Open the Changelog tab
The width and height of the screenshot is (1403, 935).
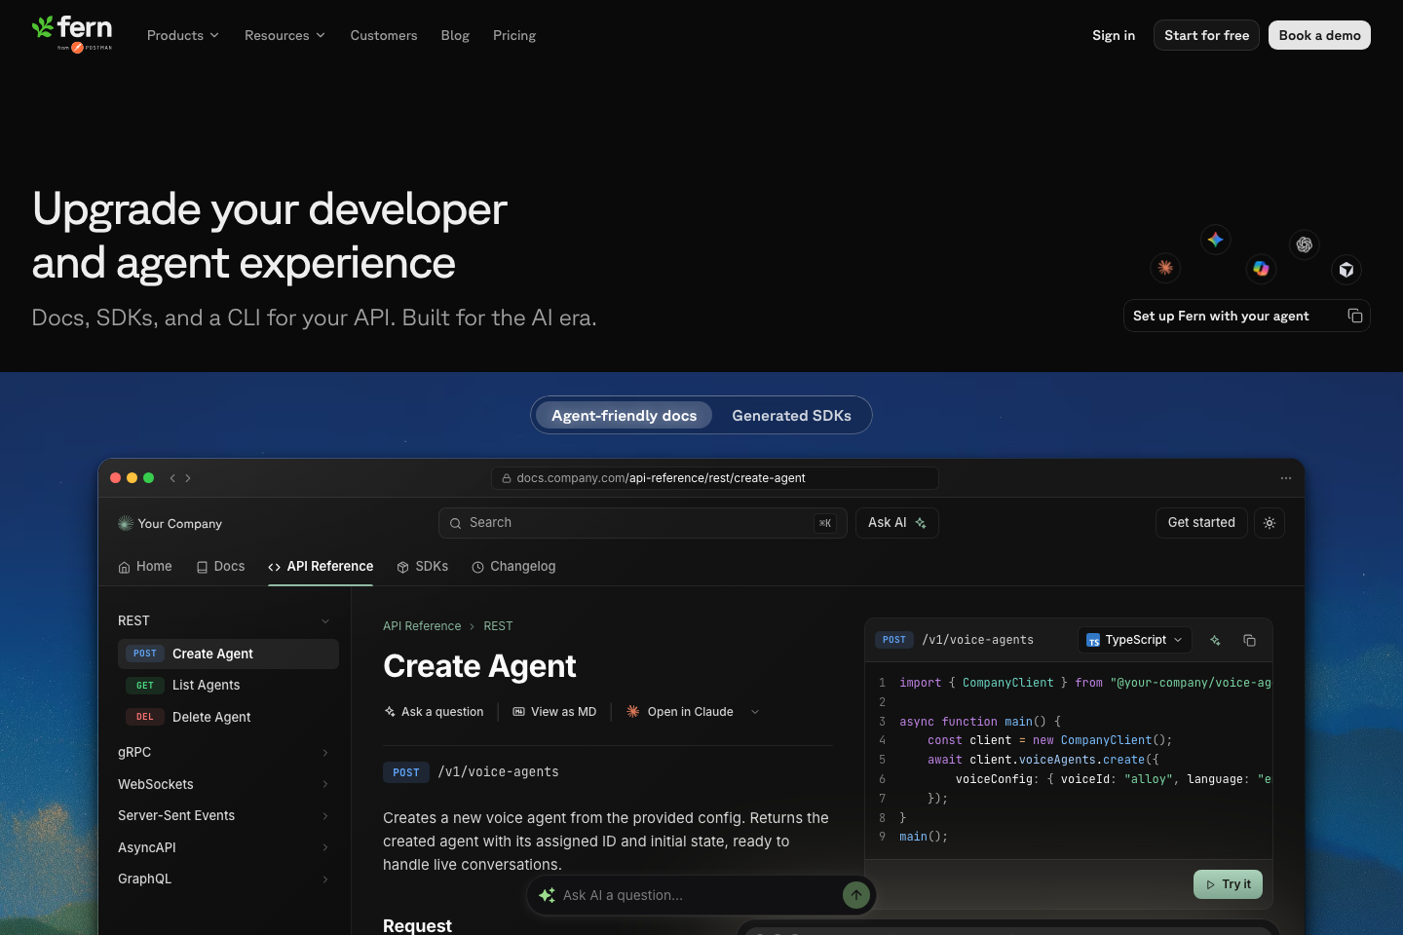[513, 566]
